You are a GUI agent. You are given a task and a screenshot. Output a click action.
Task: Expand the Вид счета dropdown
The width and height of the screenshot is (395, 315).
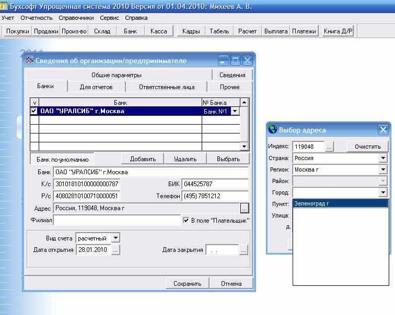[x=115, y=238]
